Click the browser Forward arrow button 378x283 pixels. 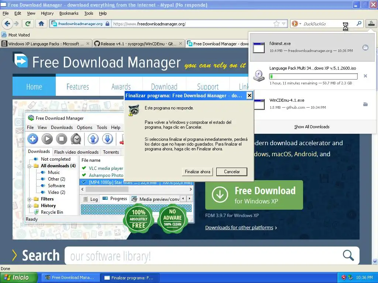click(x=16, y=24)
